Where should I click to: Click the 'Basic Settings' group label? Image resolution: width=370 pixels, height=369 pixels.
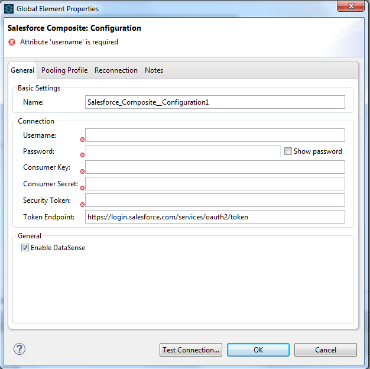[39, 88]
